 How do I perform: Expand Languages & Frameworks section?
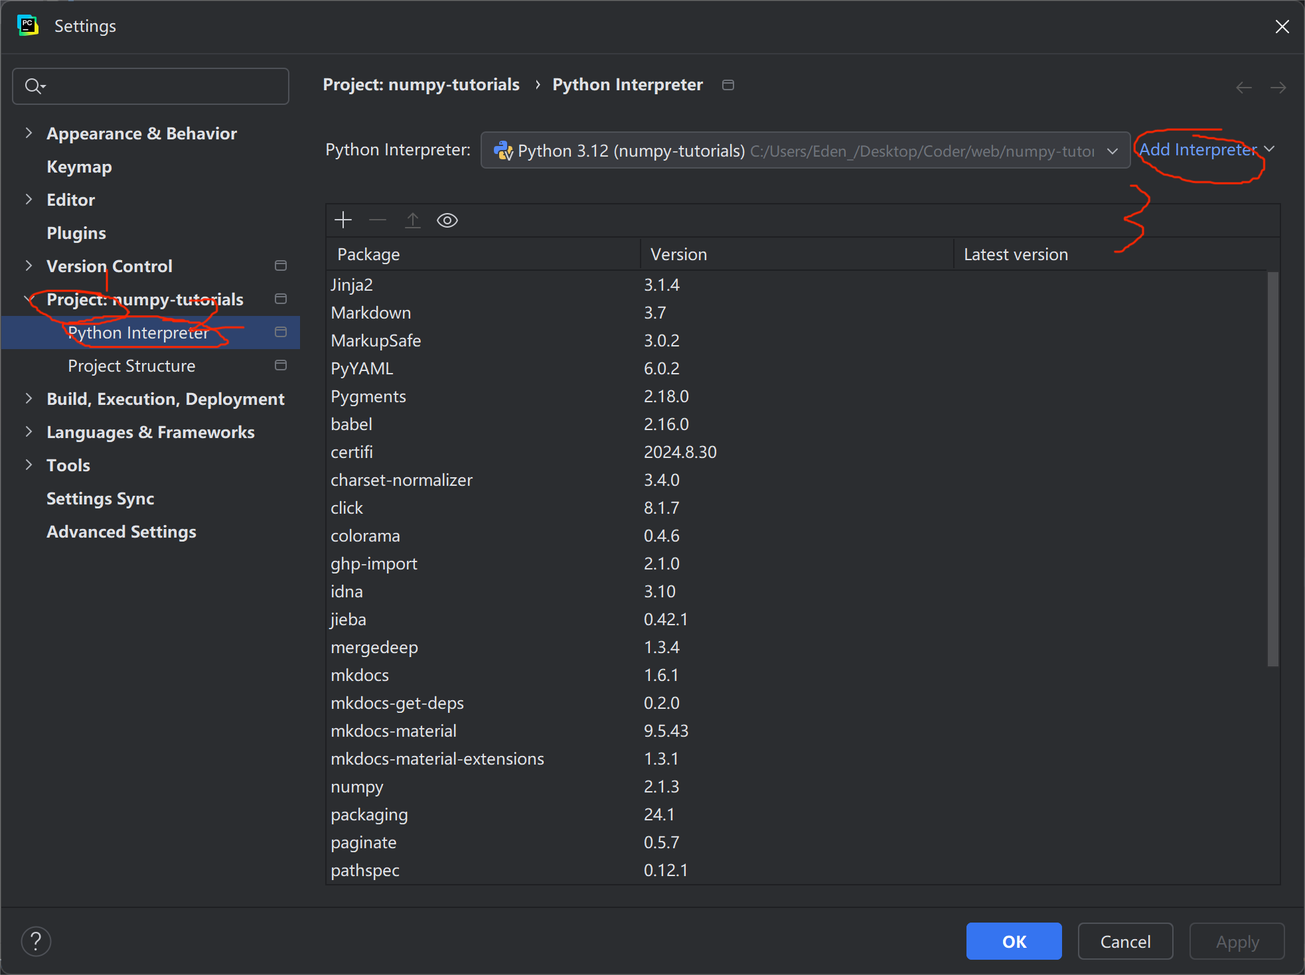(29, 431)
